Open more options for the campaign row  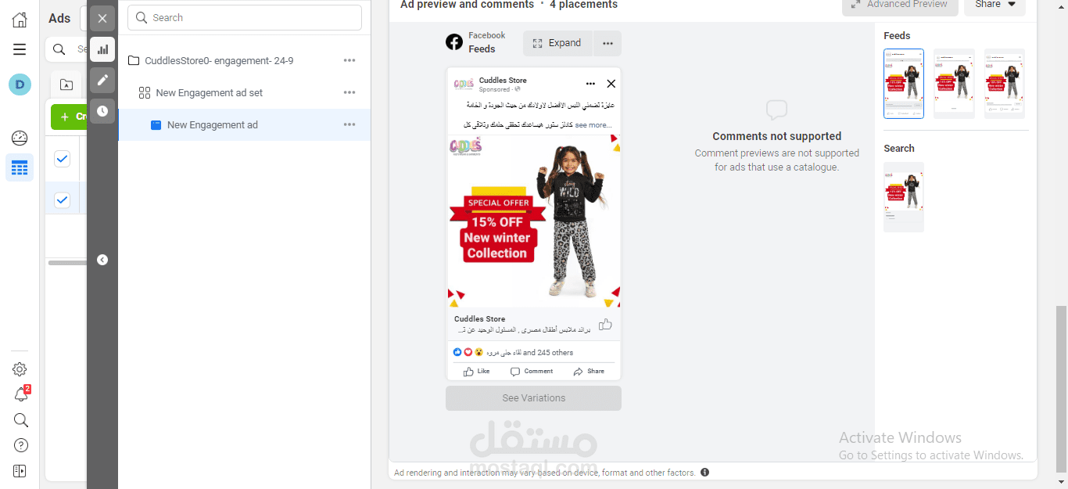click(349, 60)
